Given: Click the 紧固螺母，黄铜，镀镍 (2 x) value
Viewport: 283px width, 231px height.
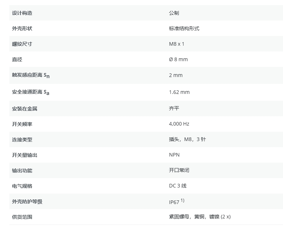Looking at the screenshot, I should click(x=199, y=217).
